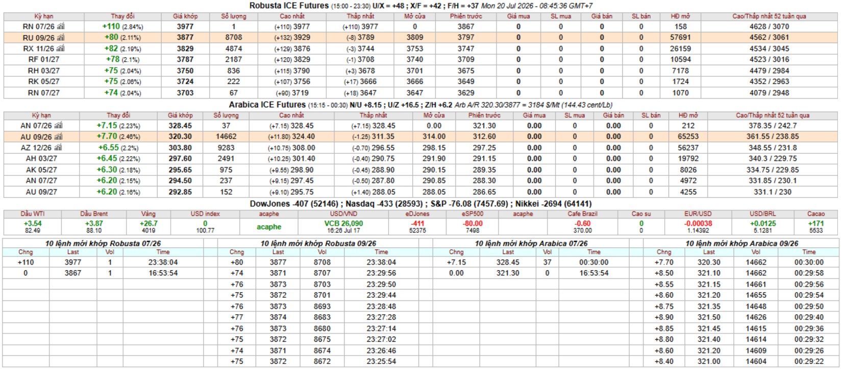Click trade time 23:29:56 in Robusta 09/26 orders
Viewport: 841px width, 369px height.
tap(381, 273)
